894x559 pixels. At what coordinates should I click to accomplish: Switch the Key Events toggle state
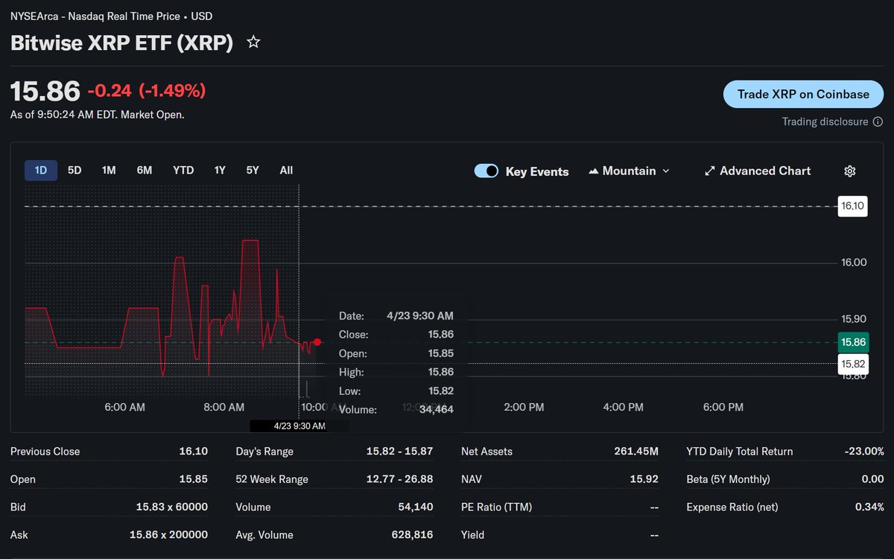click(x=486, y=171)
